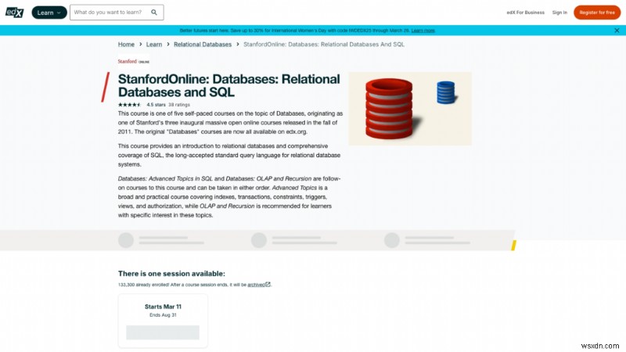Click the 'There is one session available:' heading
Viewport: 626px width, 352px height.
coord(171,274)
